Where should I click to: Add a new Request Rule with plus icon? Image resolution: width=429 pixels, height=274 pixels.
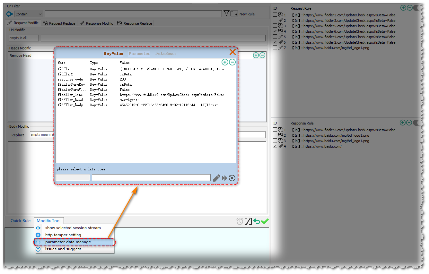[403, 8]
